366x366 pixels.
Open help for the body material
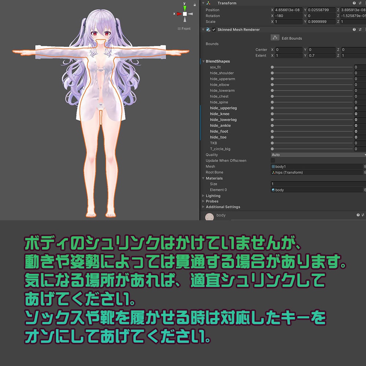[x=358, y=215]
